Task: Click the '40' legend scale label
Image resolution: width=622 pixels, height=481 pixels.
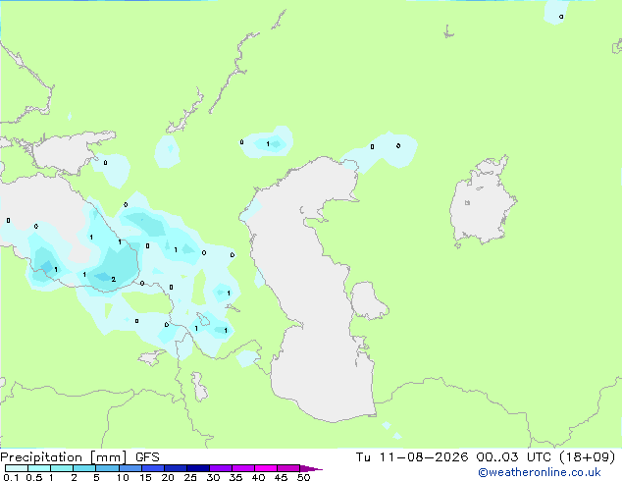Action: click(x=258, y=477)
